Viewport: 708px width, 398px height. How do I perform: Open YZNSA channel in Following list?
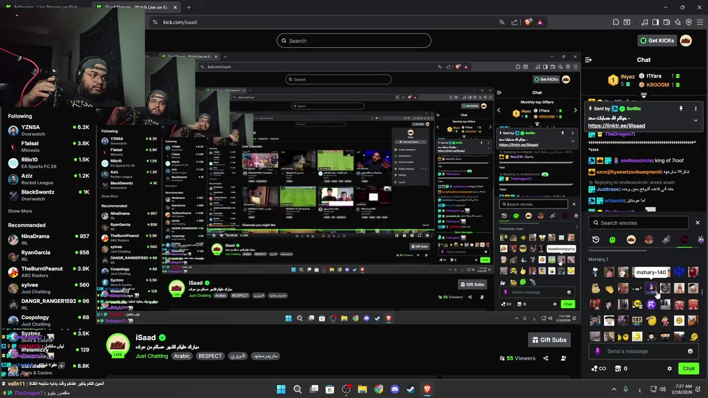49,130
